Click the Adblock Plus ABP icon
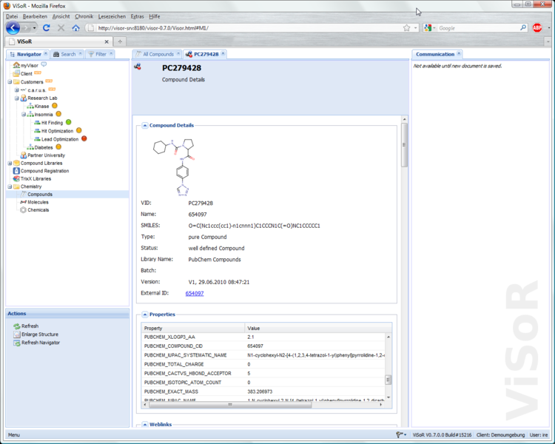Screen dimensions: 555x444 [x=537, y=27]
